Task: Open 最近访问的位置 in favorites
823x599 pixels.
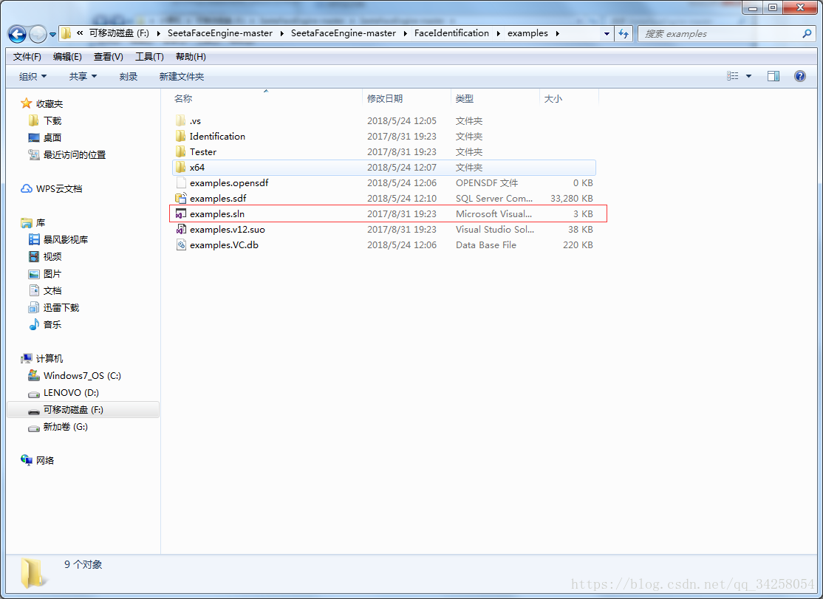Action: [75, 154]
